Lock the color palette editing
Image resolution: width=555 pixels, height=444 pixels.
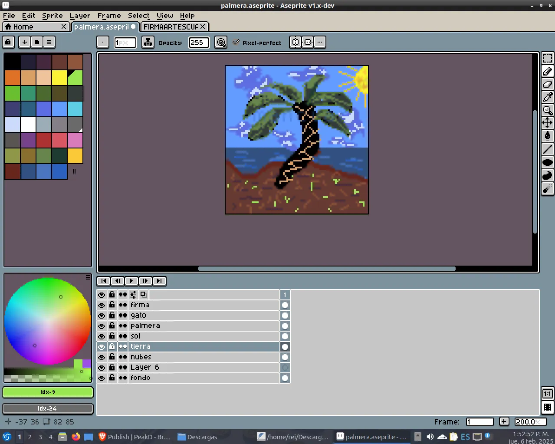tap(8, 42)
